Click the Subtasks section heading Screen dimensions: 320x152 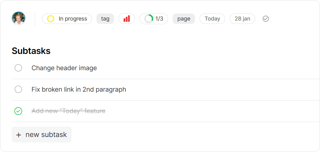tap(31, 51)
